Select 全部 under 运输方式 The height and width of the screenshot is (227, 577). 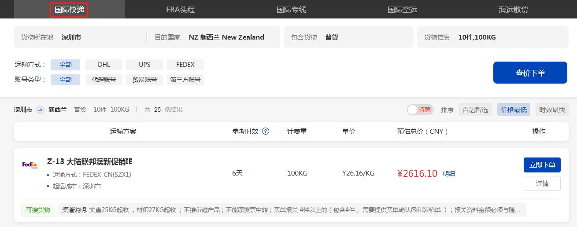click(x=65, y=65)
